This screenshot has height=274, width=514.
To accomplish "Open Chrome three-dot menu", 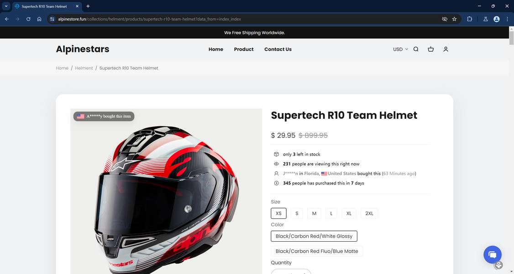I will pos(507,19).
